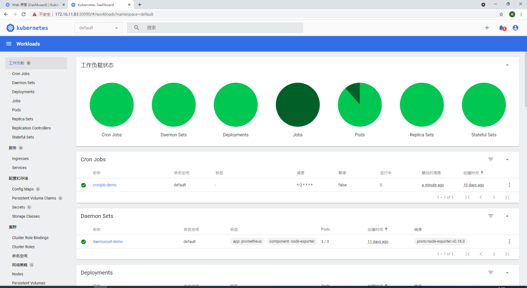Go to next page of Cron Jobs
The width and height of the screenshot is (527, 288).
coord(494,197)
